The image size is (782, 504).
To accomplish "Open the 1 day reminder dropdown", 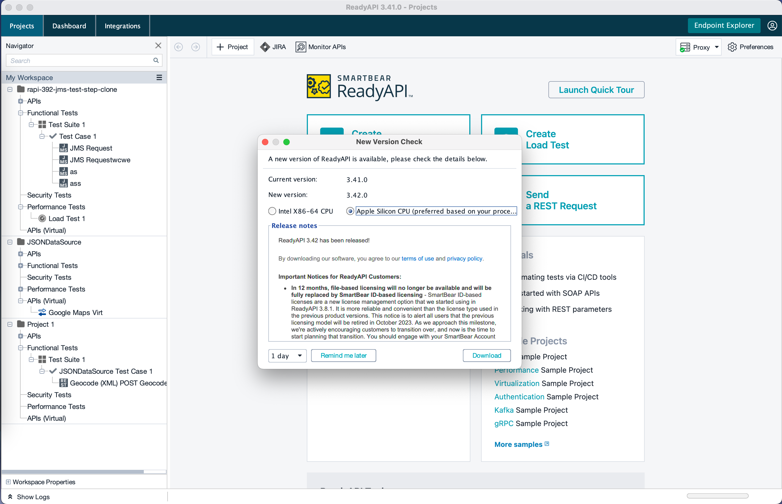I will pyautogui.click(x=287, y=355).
